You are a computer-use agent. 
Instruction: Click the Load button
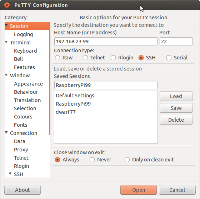click(x=176, y=96)
